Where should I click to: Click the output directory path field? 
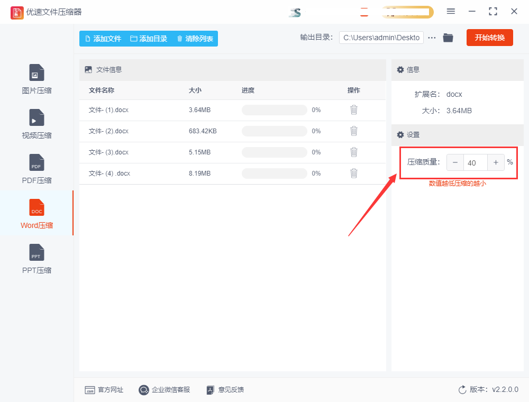[x=381, y=38]
